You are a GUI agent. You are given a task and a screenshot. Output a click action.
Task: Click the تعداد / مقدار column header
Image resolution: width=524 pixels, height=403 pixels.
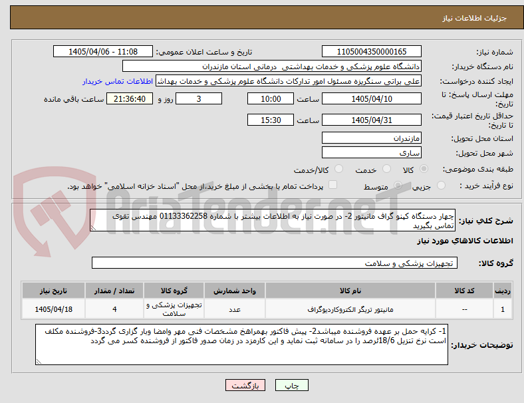tap(114, 291)
